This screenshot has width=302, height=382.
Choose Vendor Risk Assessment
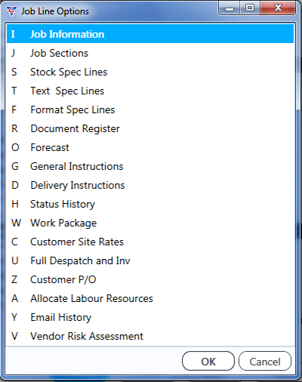(150, 336)
